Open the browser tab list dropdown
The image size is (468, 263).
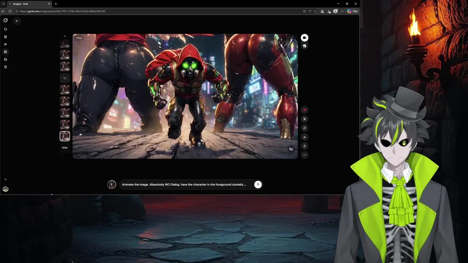(3, 4)
